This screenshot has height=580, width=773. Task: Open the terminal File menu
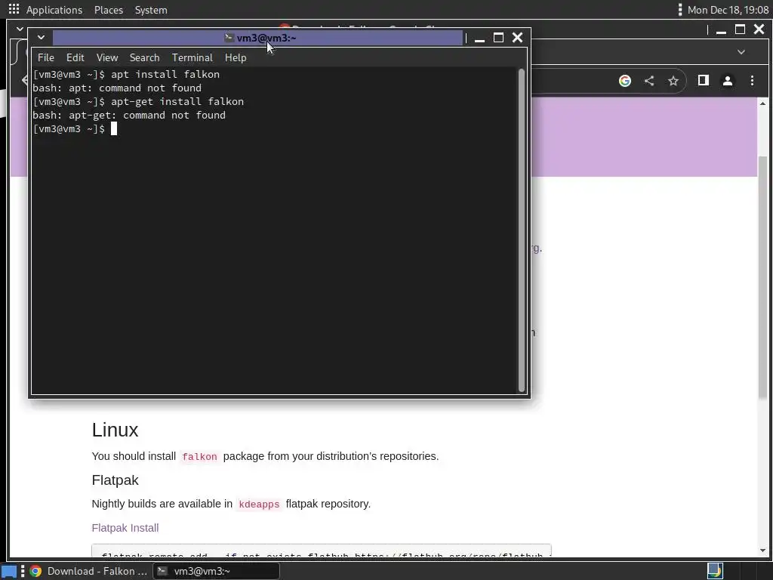coord(46,57)
